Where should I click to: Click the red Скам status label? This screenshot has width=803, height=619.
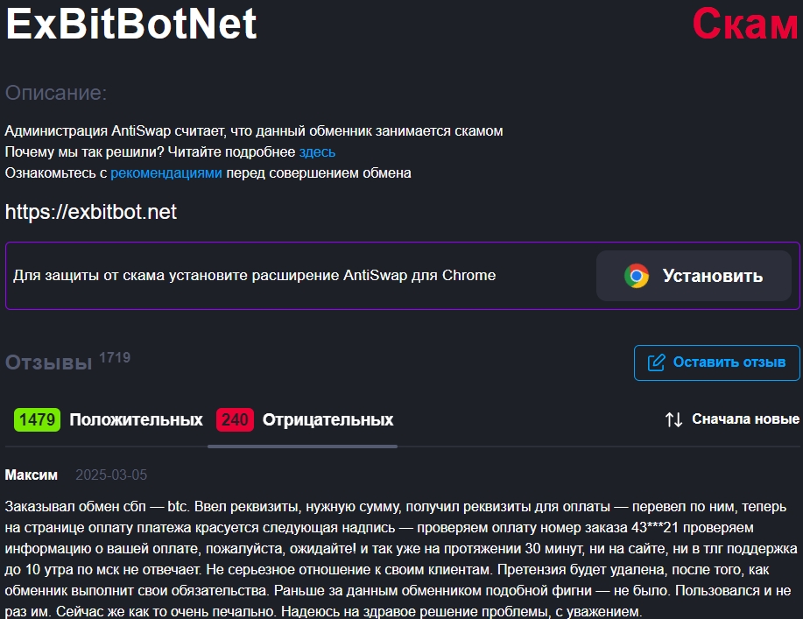[x=744, y=25]
